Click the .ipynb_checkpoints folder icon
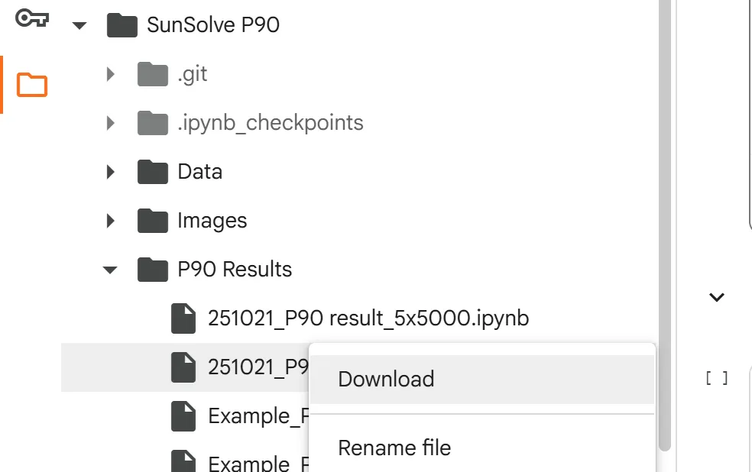Screen dimensions: 752x472 pyautogui.click(x=153, y=123)
